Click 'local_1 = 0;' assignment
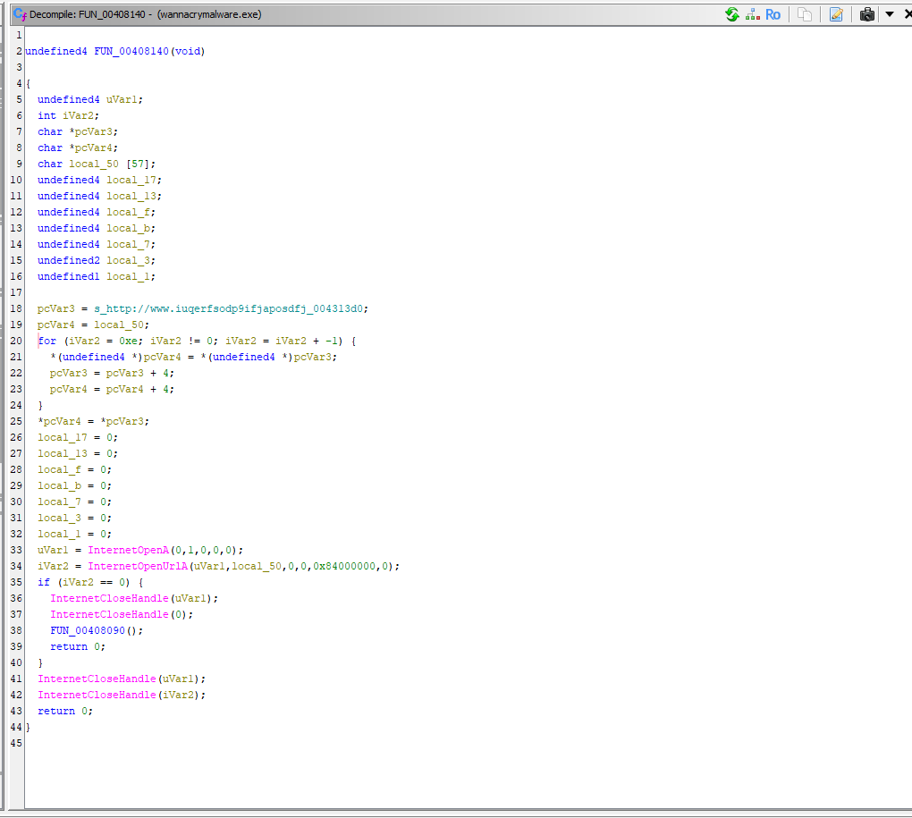 [x=74, y=534]
